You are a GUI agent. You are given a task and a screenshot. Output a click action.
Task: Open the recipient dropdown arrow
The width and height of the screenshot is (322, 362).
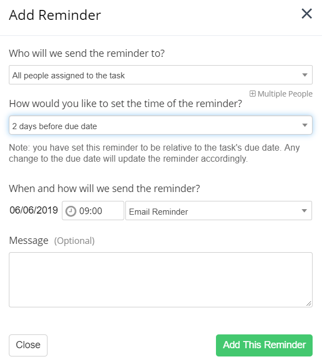[x=305, y=75]
